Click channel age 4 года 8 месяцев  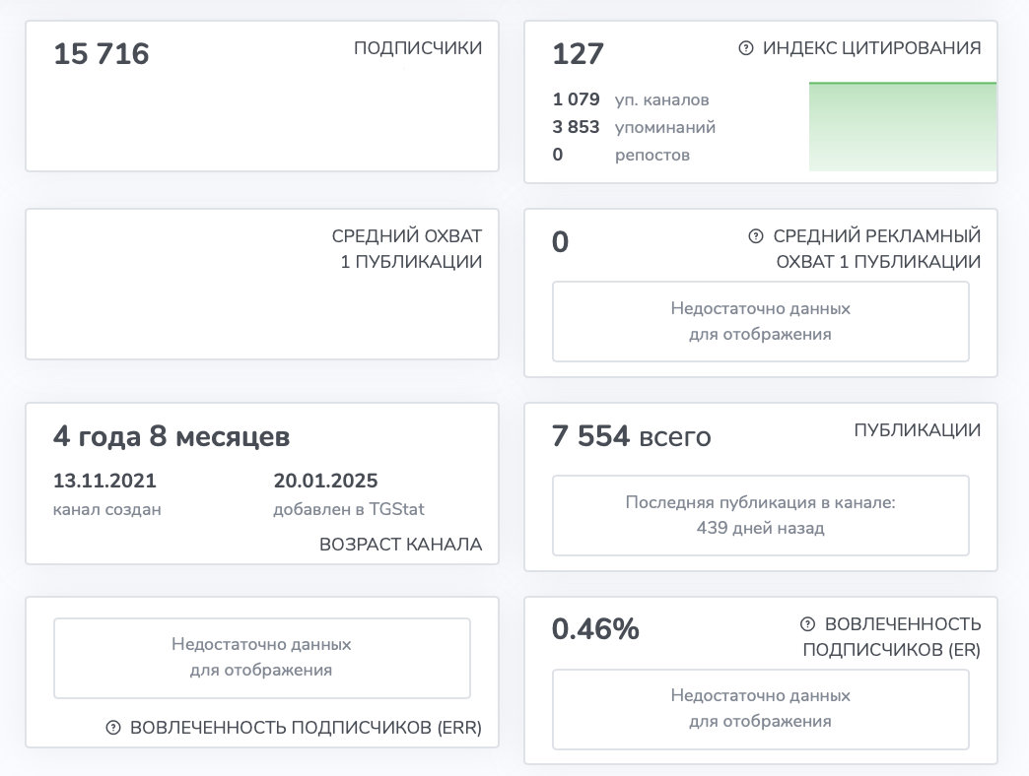[171, 436]
